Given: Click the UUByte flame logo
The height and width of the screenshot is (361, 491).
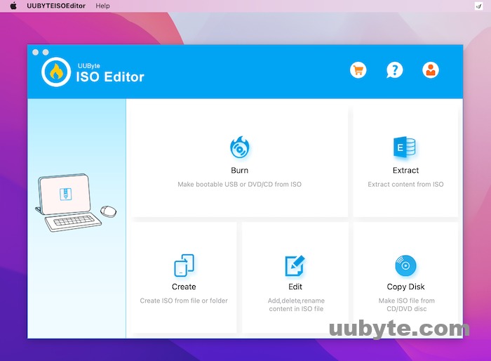Looking at the screenshot, I should 56,72.
